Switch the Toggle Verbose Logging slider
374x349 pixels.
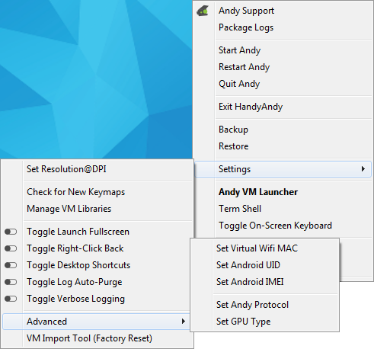11,299
